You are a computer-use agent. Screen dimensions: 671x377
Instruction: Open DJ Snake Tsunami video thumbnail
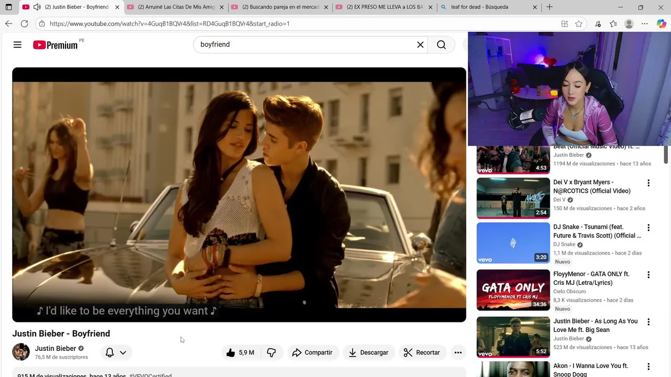(x=513, y=243)
